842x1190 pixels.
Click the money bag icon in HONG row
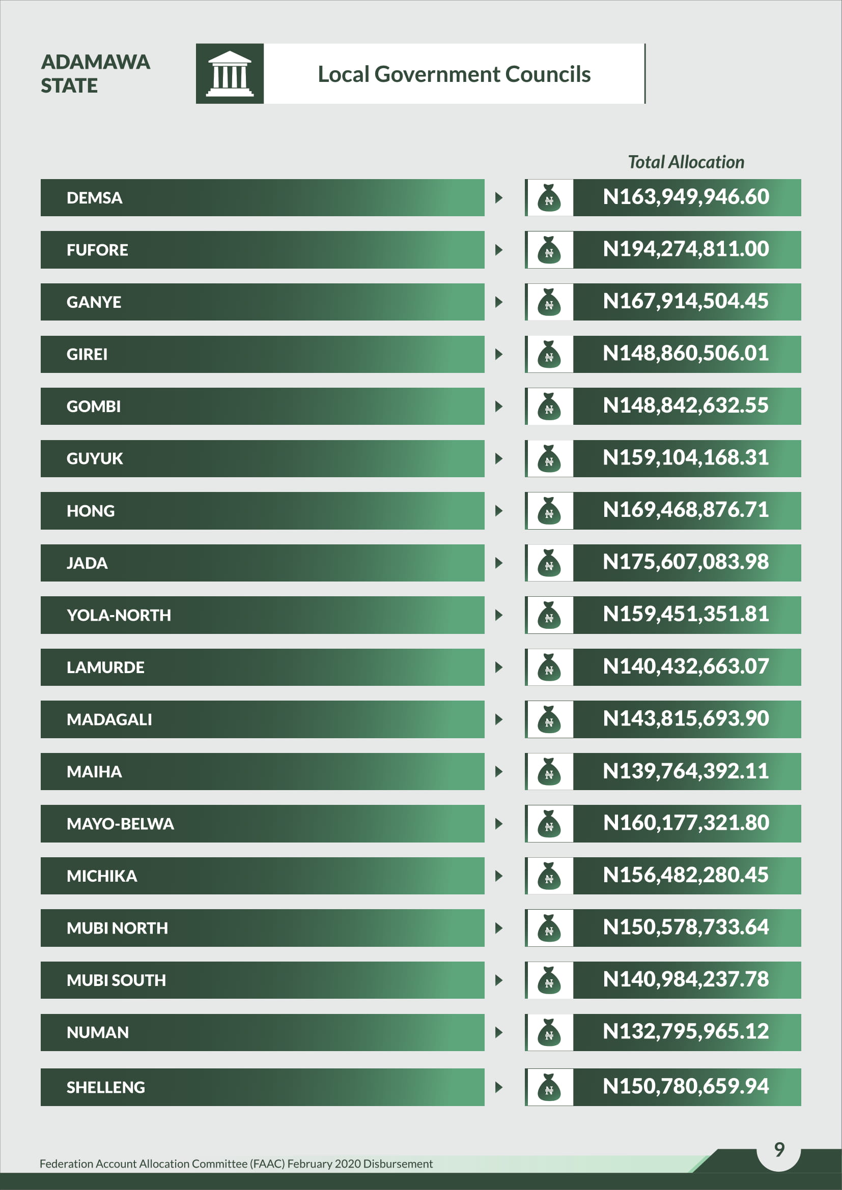tap(549, 510)
